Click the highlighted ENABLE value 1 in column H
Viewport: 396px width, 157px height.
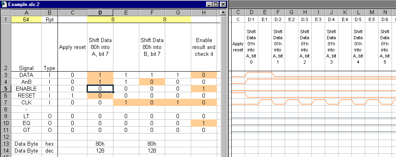(x=204, y=89)
